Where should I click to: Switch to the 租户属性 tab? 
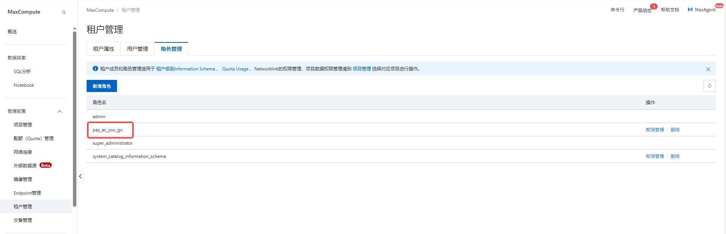click(104, 49)
